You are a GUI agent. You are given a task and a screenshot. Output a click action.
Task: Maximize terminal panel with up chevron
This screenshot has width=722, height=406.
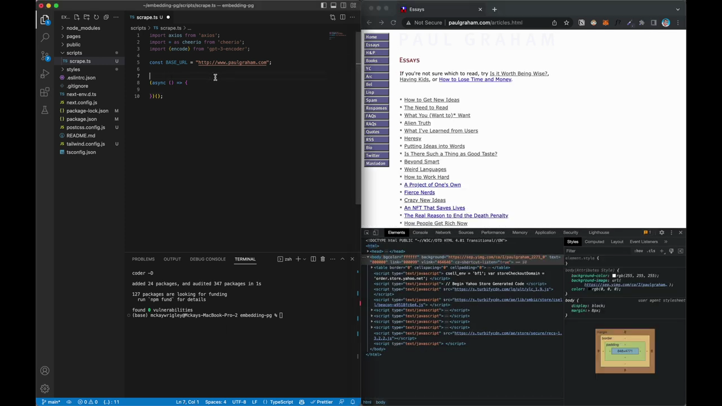(x=342, y=259)
